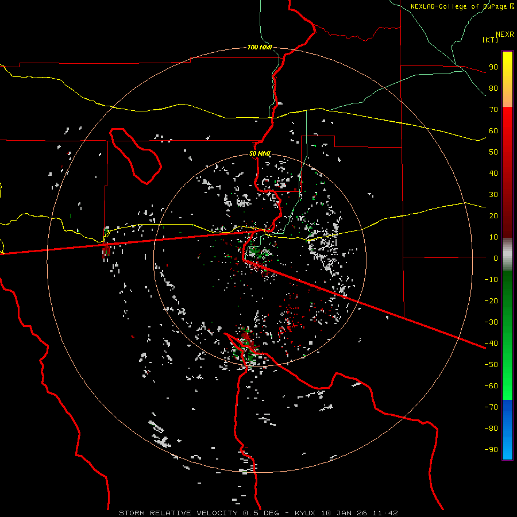Click the -40 value on the velocity scale
Viewport: 517px width, 517px height.
tap(491, 344)
